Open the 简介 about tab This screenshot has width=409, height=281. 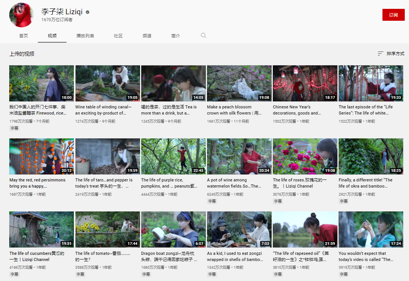click(175, 36)
